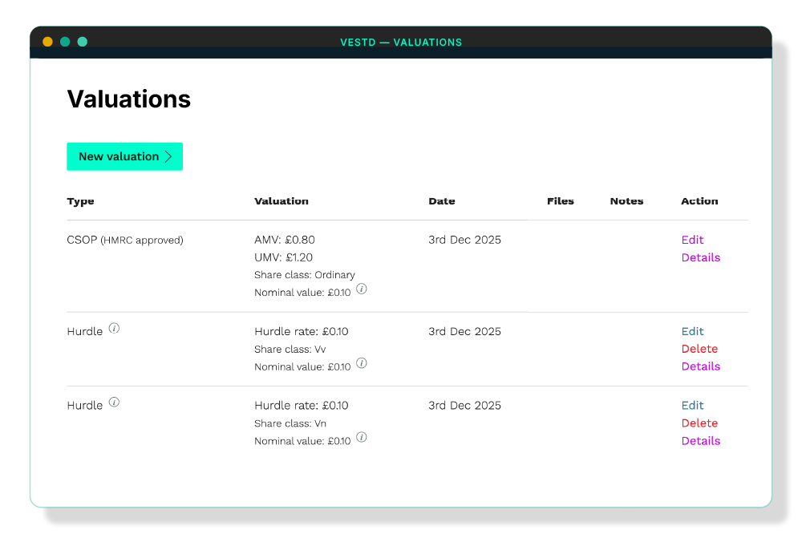Screen dimensions: 802x534
Task: Click the Valuation column header
Action: (x=282, y=201)
